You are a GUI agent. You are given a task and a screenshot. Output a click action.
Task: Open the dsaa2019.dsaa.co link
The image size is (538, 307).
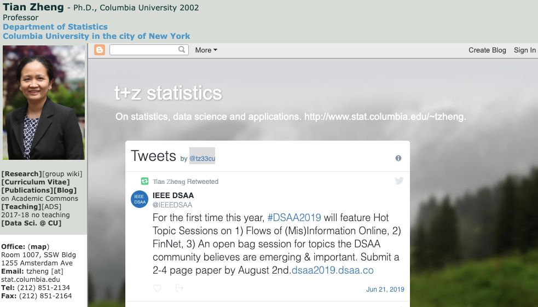point(332,270)
